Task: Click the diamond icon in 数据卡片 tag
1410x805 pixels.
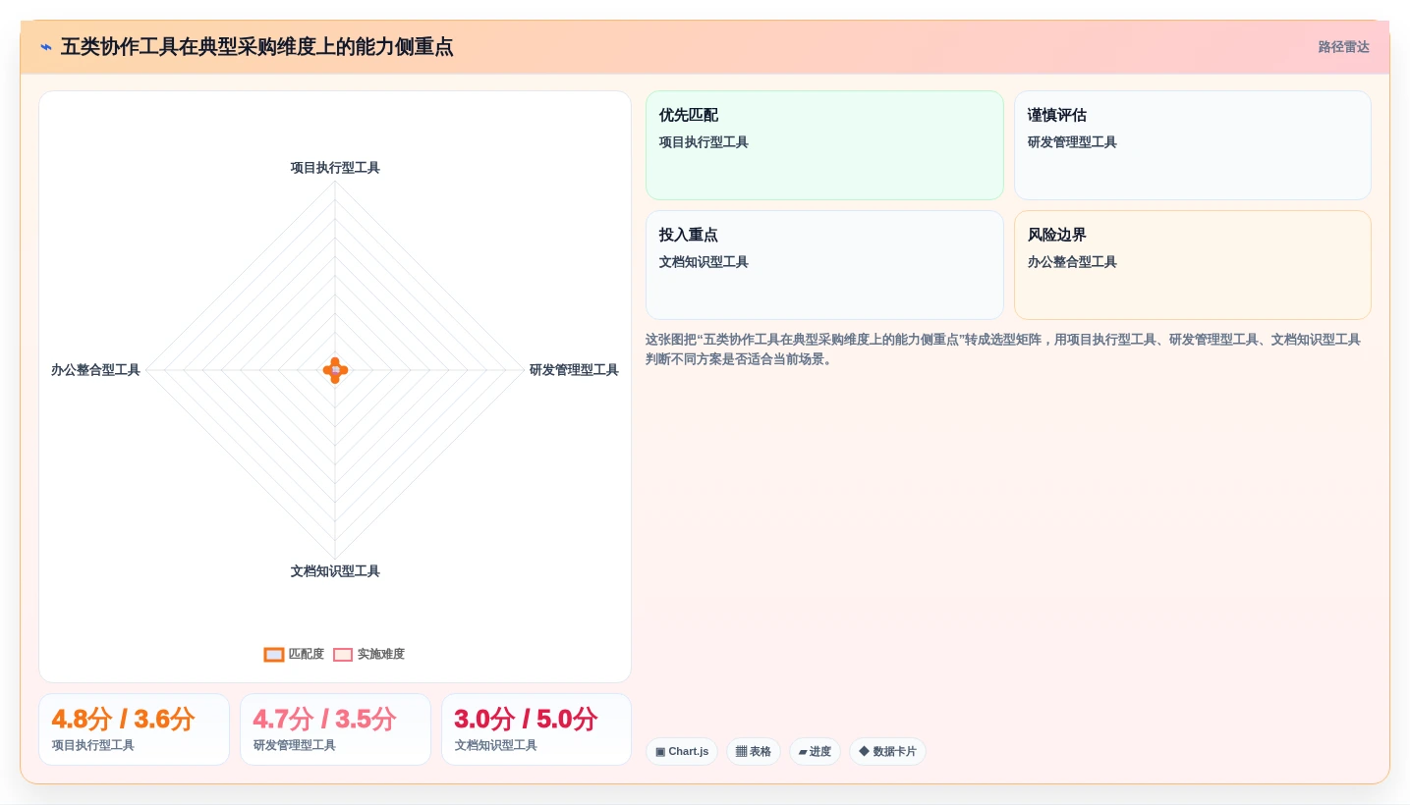Action: coord(864,751)
